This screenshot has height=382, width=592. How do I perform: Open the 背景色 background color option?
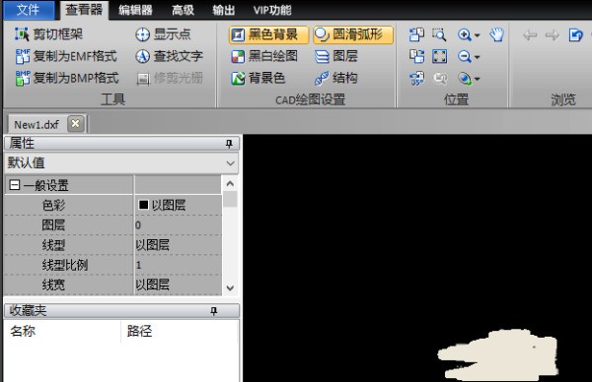pos(259,78)
